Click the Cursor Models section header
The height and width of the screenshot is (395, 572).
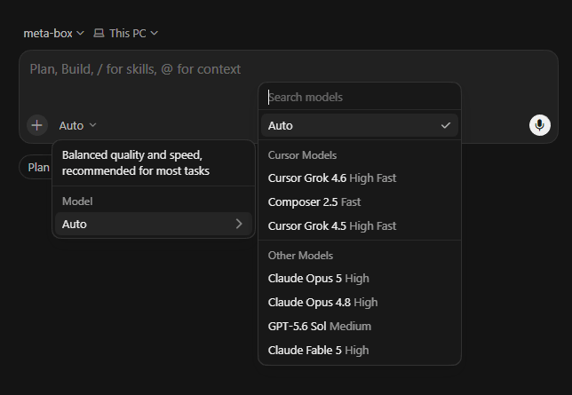(302, 155)
